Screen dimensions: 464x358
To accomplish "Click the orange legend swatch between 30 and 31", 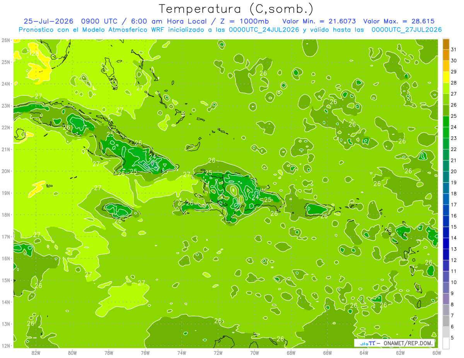I will [446, 55].
